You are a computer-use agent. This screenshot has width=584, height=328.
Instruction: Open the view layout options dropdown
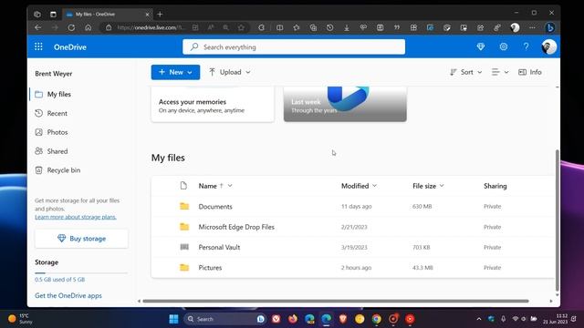500,72
